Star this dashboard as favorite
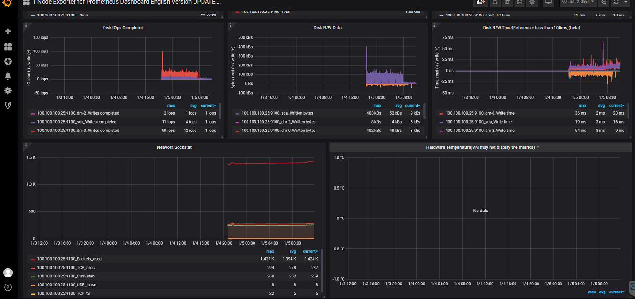This screenshot has height=299, width=635. (495, 3)
